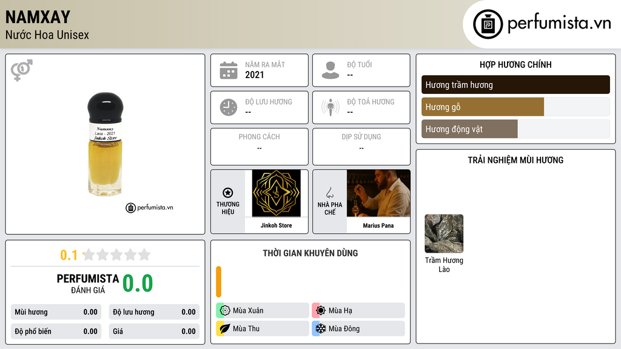The image size is (621, 349).
Task: Click the DỊP SỬ DỤNG card
Action: coord(361,147)
